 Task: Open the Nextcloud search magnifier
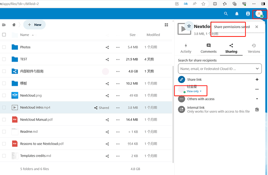[x=226, y=14]
